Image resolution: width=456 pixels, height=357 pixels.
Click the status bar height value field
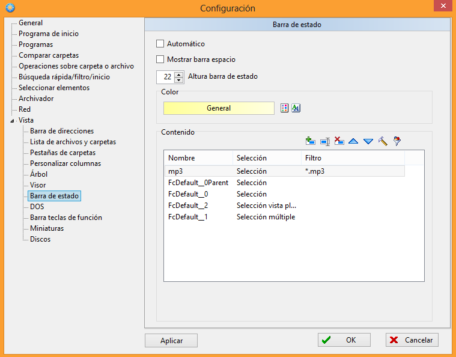click(166, 77)
